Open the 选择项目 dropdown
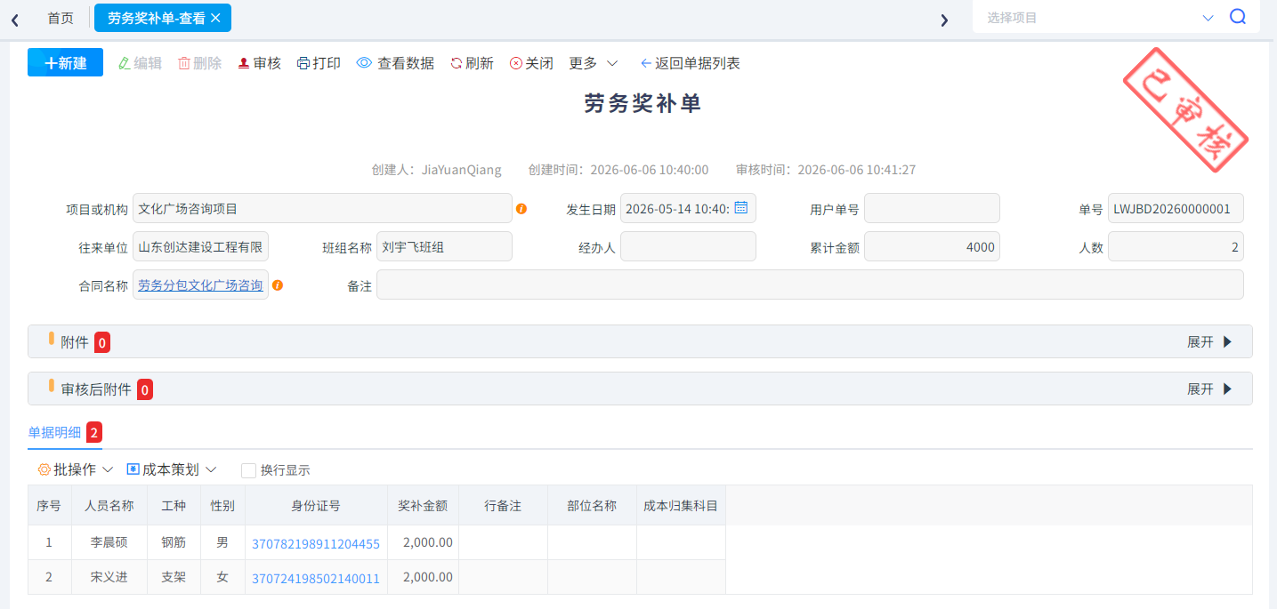Screen dimensions: 1277x609 point(1100,17)
